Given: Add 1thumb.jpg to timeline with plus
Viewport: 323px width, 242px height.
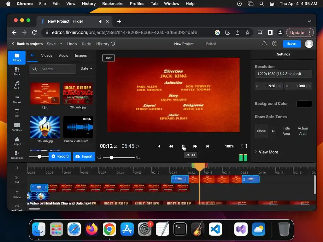Looking at the screenshot, I should 55,134.
